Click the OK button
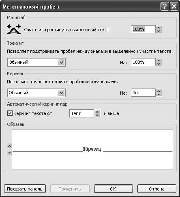 (113, 189)
